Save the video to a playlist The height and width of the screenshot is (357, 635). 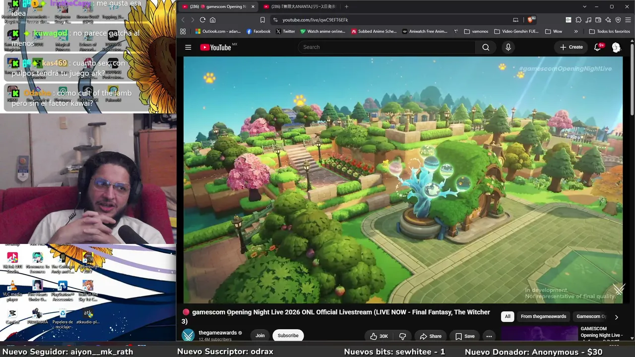click(x=465, y=336)
